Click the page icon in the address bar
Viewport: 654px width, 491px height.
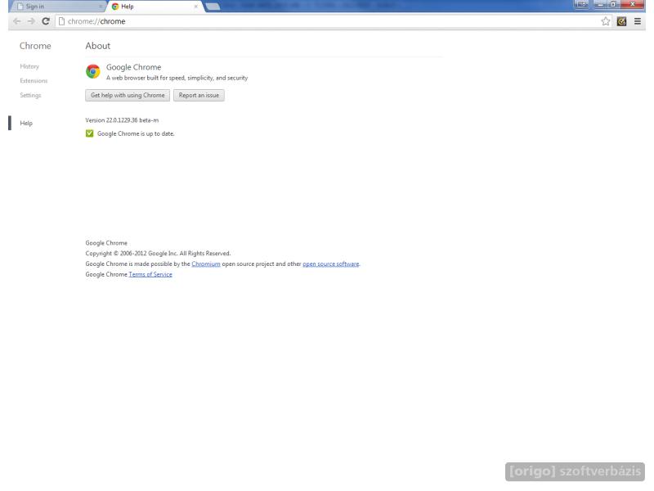click(x=62, y=21)
